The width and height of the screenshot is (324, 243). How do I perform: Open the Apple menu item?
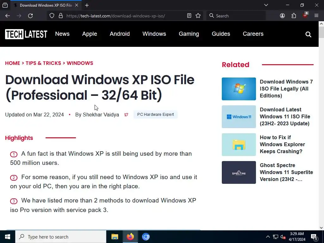(x=90, y=34)
